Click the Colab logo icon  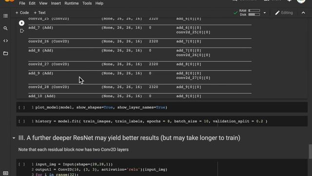(9, 1)
